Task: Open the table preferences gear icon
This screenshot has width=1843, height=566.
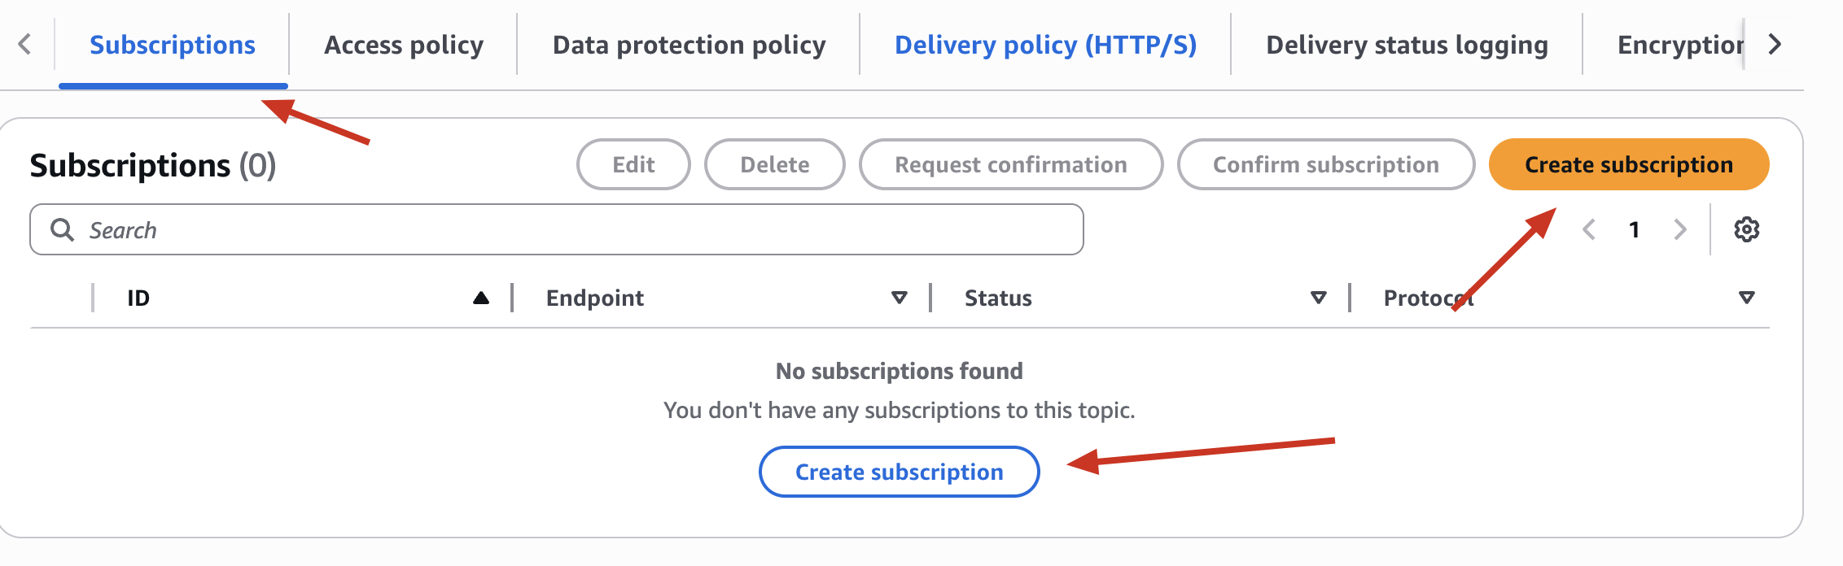Action: coord(1746,230)
